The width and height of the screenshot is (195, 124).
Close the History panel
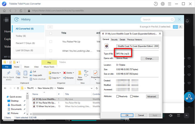(179, 19)
